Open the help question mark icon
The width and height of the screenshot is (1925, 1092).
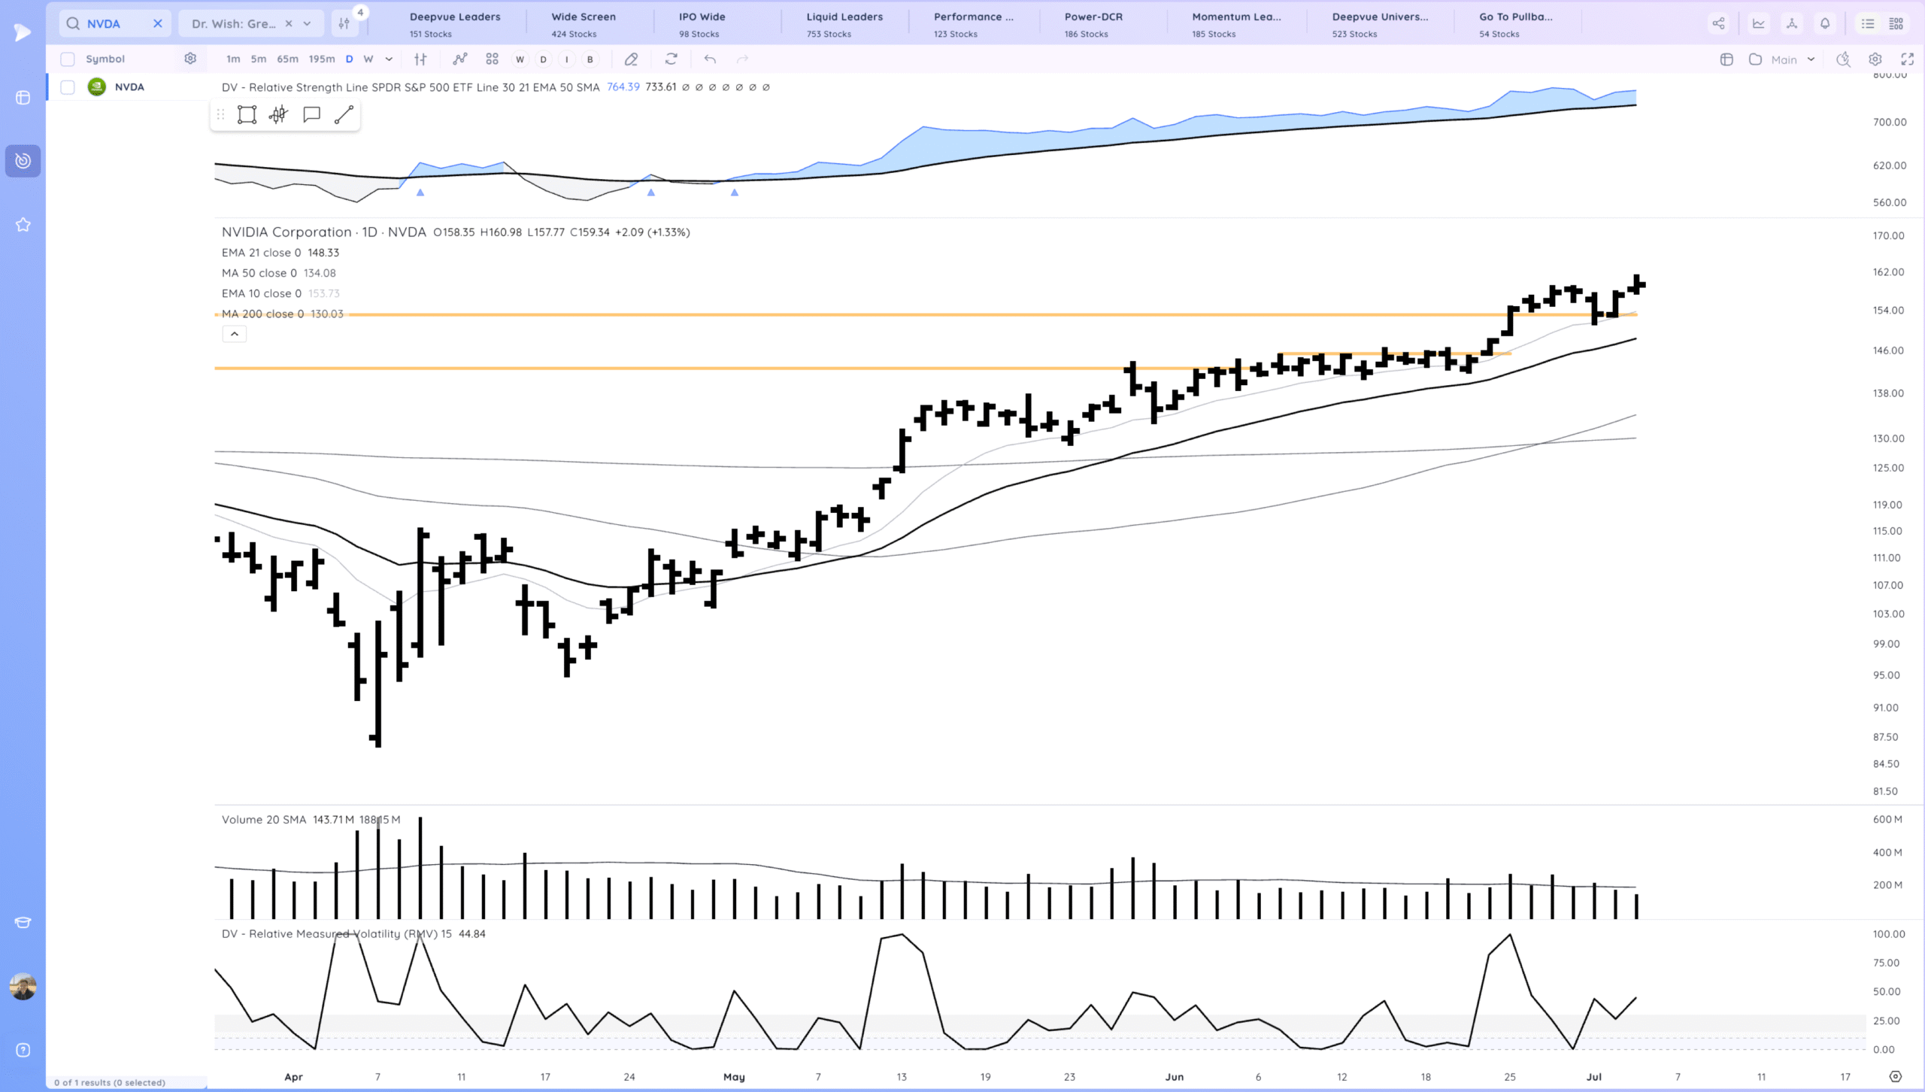pos(23,1051)
